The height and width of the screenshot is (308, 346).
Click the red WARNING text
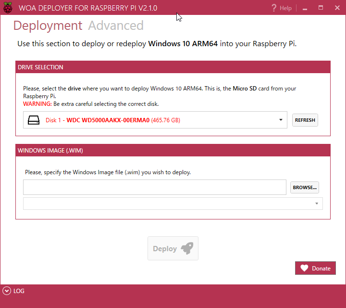coord(37,104)
